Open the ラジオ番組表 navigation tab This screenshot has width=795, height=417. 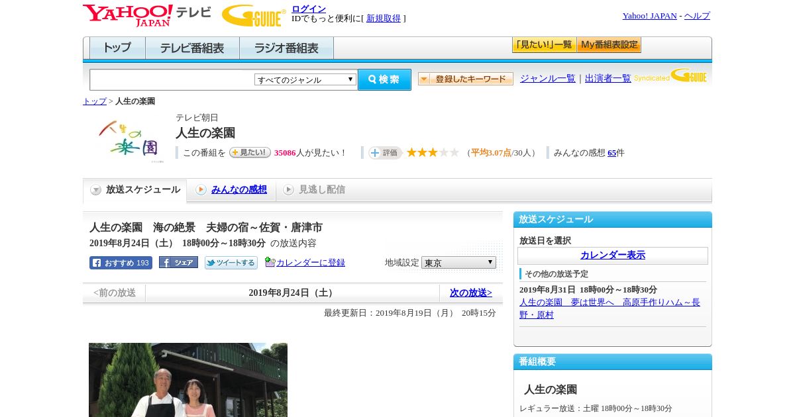(x=286, y=48)
